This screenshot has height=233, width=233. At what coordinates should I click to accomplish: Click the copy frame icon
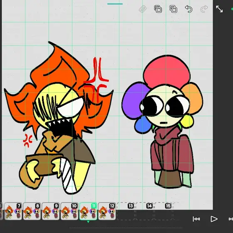click(x=158, y=9)
